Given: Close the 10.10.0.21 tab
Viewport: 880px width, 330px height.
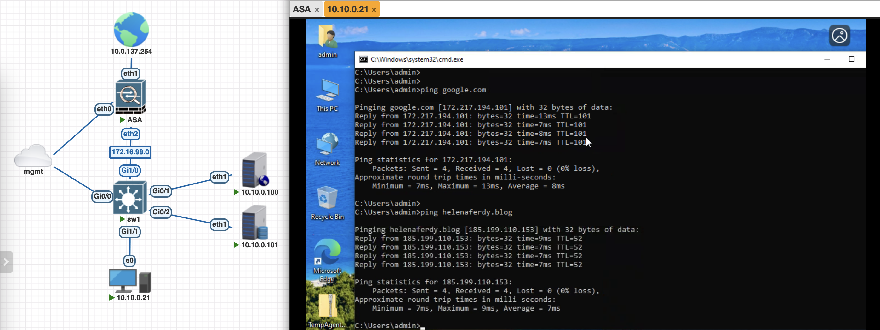Looking at the screenshot, I should pyautogui.click(x=374, y=10).
